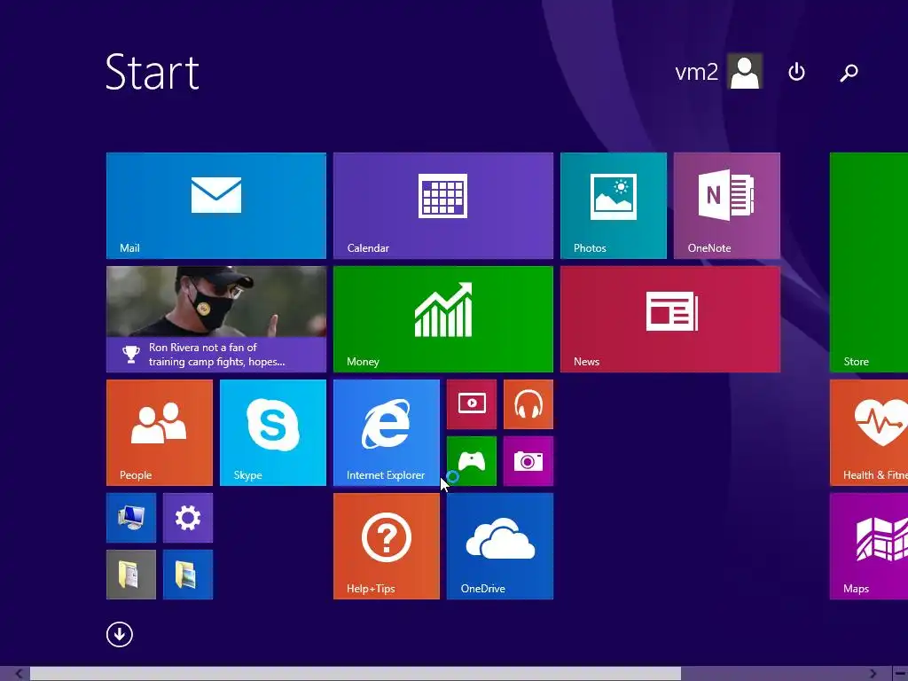Image resolution: width=908 pixels, height=681 pixels.
Task: Open the Video small tile
Action: (472, 404)
